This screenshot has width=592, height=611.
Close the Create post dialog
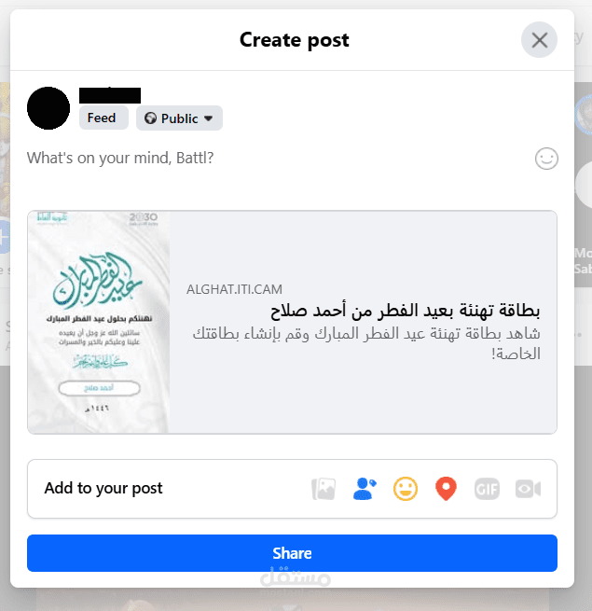(540, 40)
